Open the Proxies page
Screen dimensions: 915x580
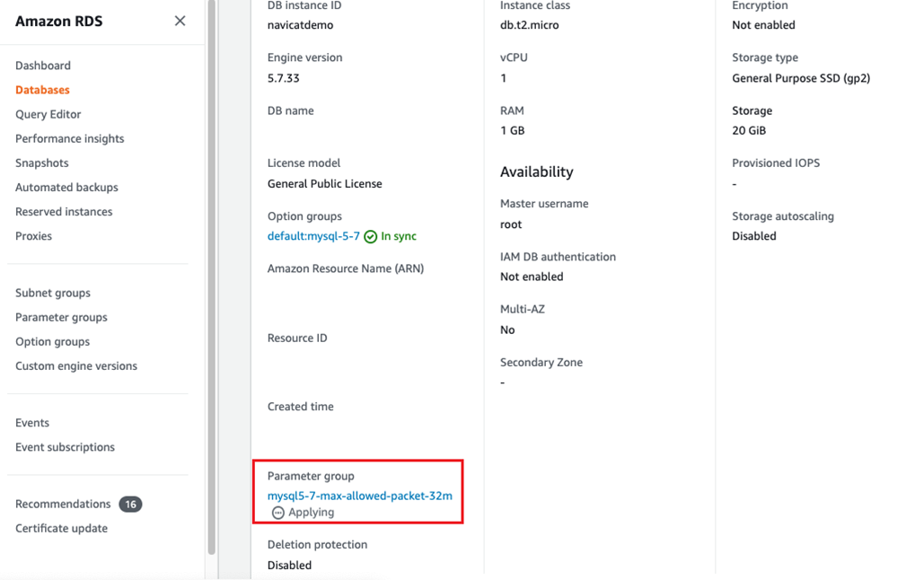click(x=34, y=236)
